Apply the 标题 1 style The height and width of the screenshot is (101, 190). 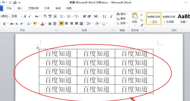[184, 19]
